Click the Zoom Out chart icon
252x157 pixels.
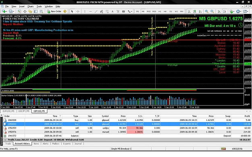212,11
